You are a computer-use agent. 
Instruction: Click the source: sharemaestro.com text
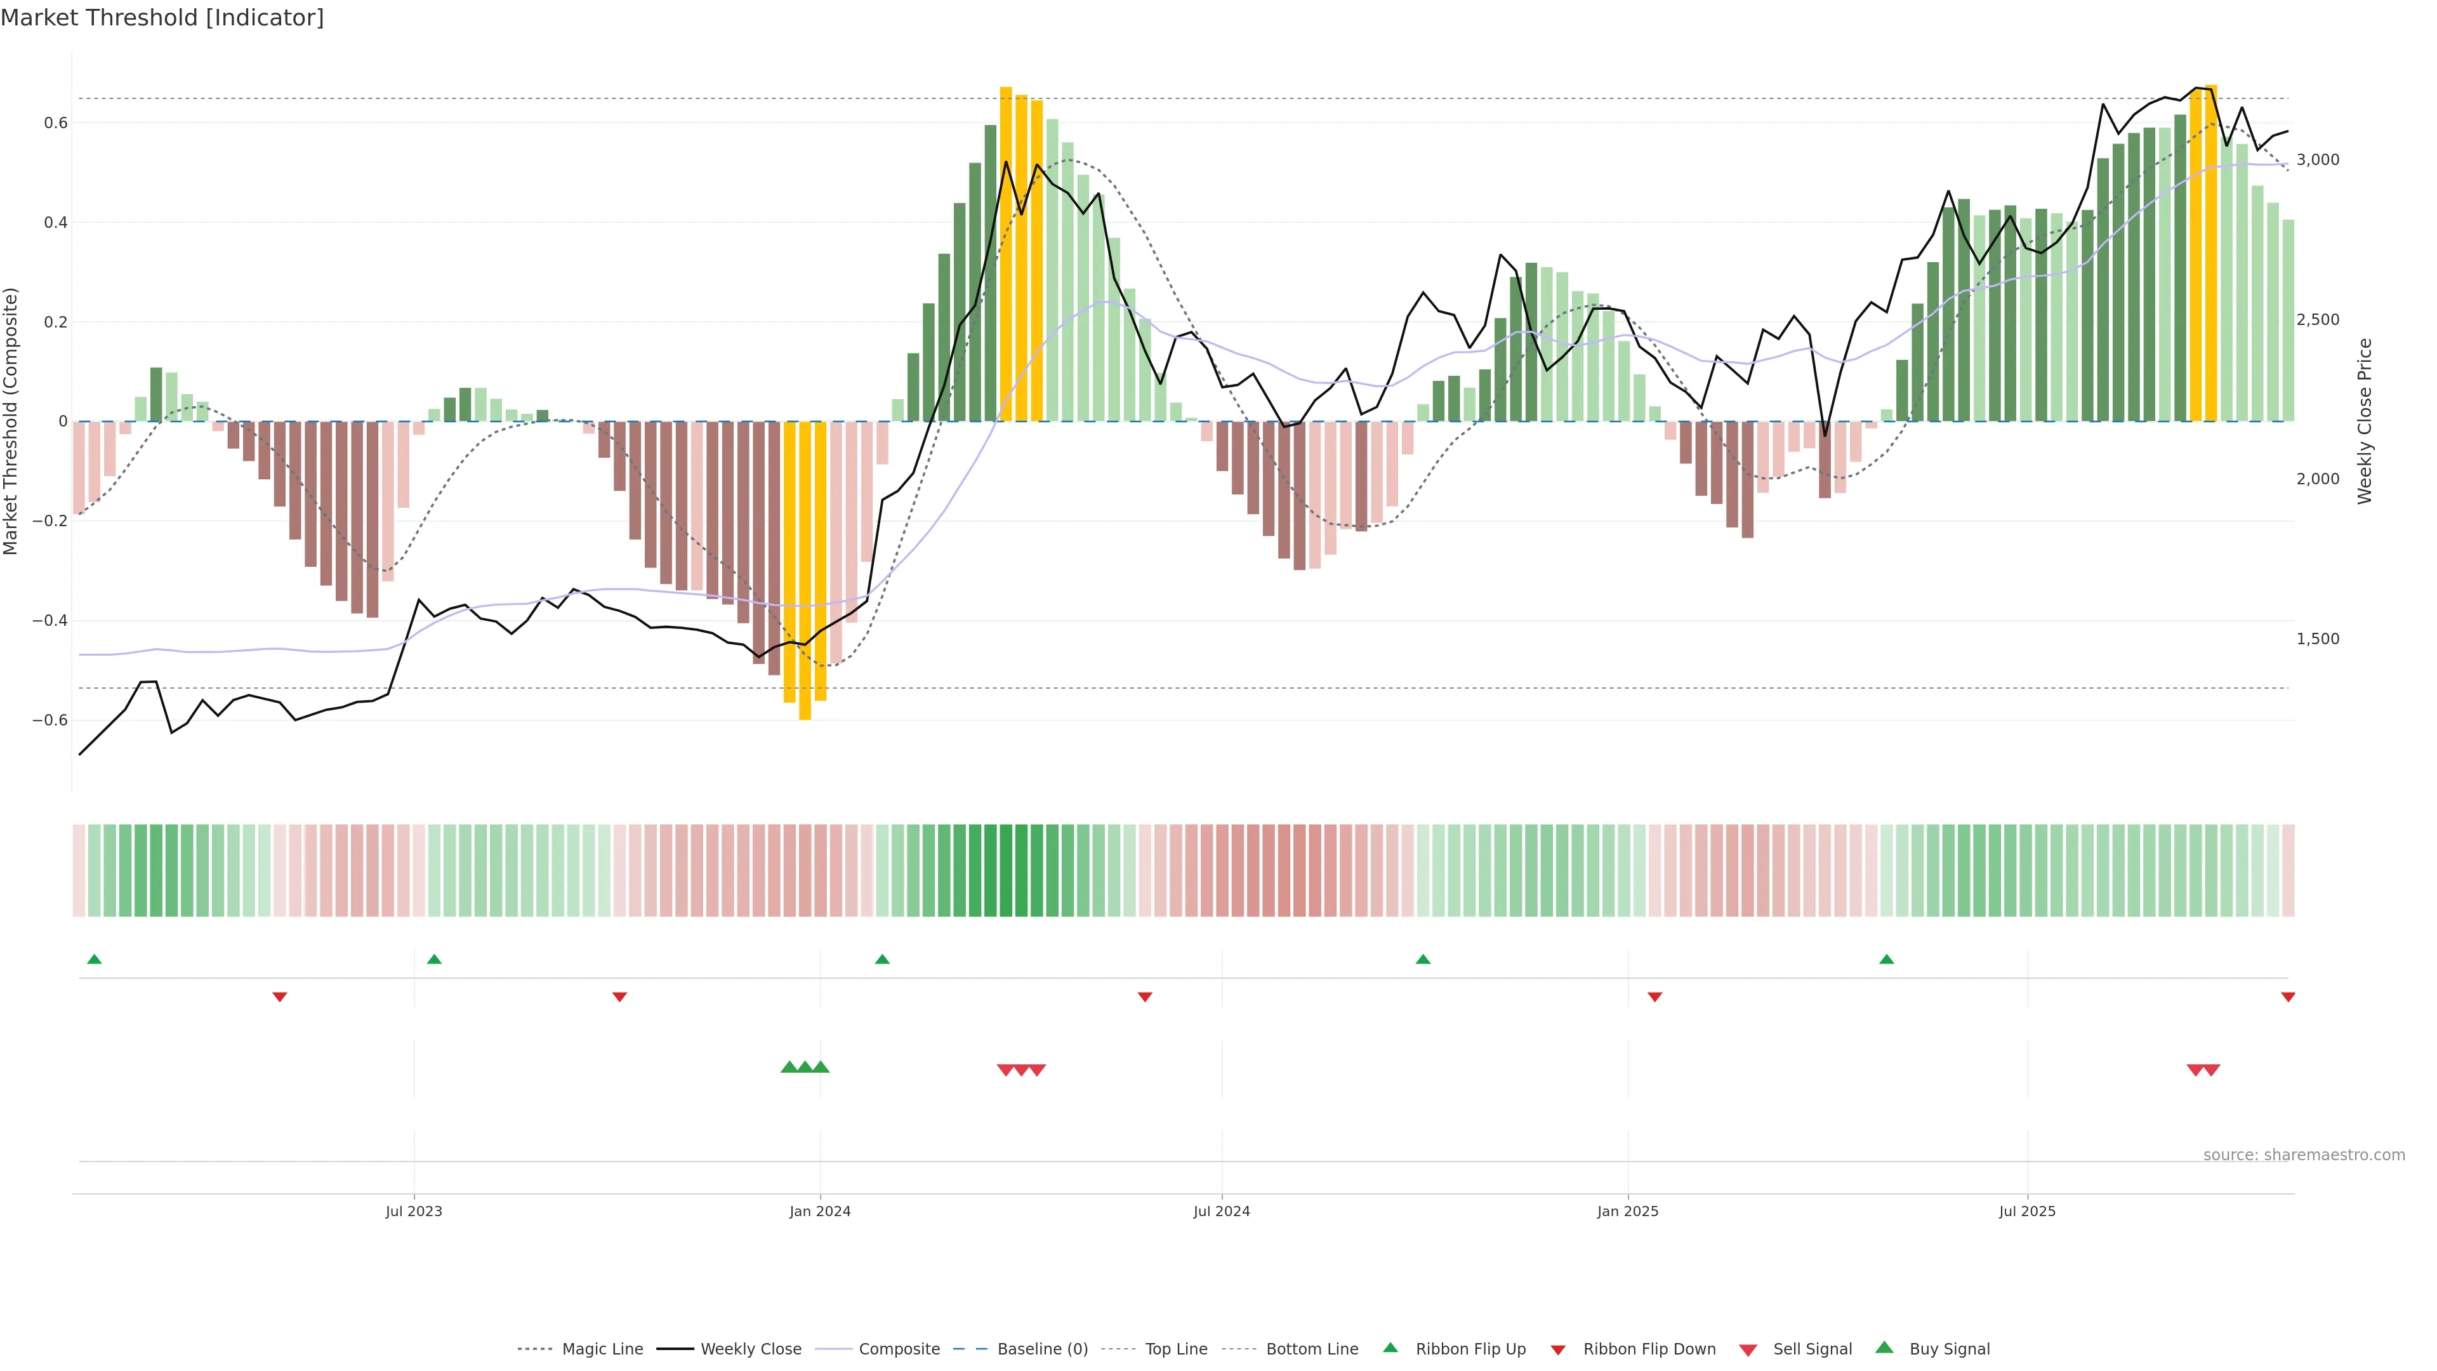(2304, 1155)
